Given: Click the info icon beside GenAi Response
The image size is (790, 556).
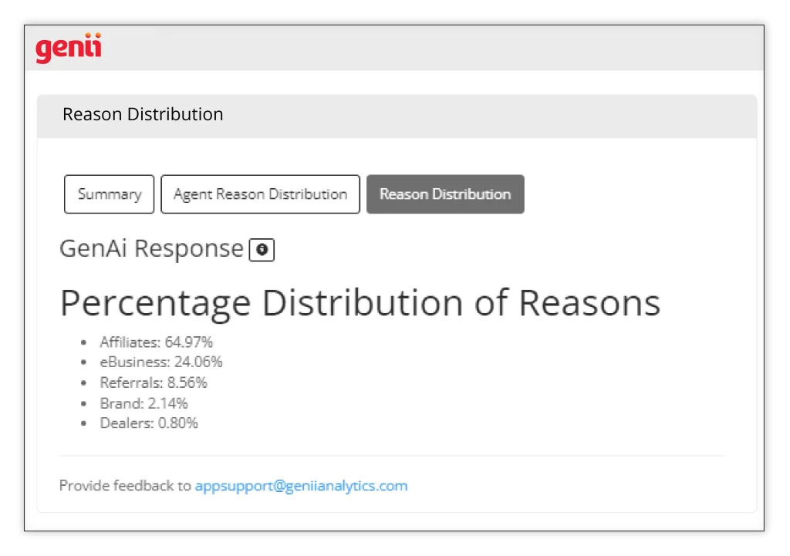Looking at the screenshot, I should click(x=262, y=250).
